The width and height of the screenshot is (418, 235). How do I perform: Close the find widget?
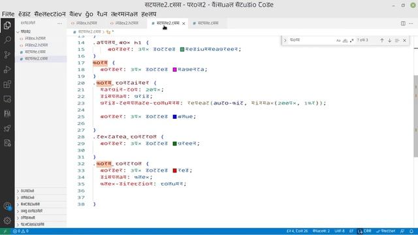[x=404, y=40]
